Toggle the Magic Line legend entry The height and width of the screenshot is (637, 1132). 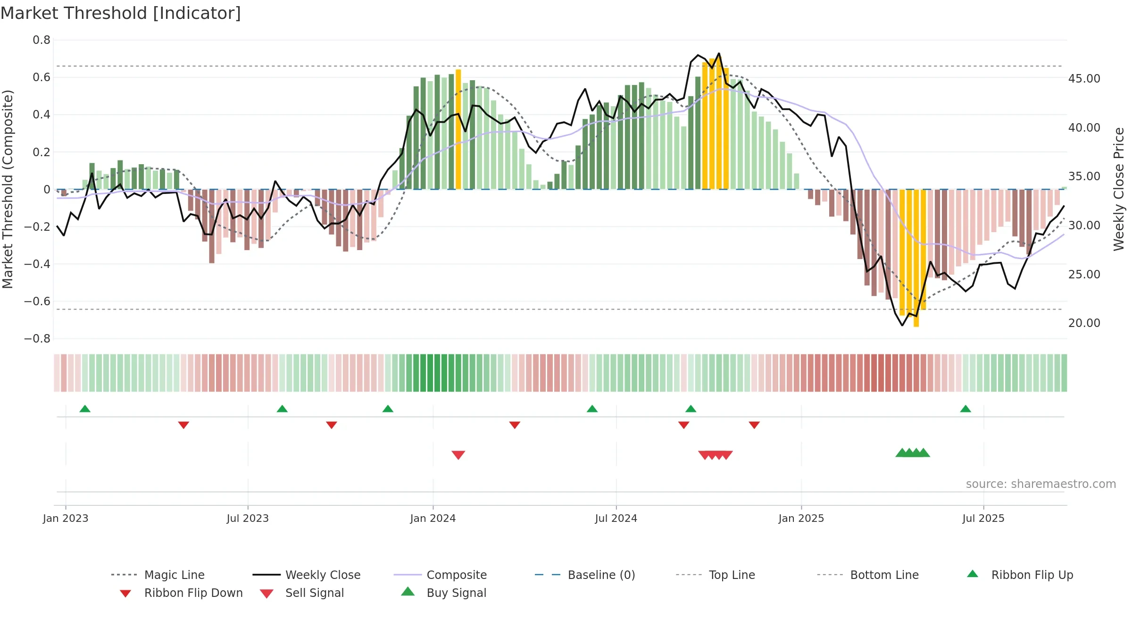[x=158, y=575]
